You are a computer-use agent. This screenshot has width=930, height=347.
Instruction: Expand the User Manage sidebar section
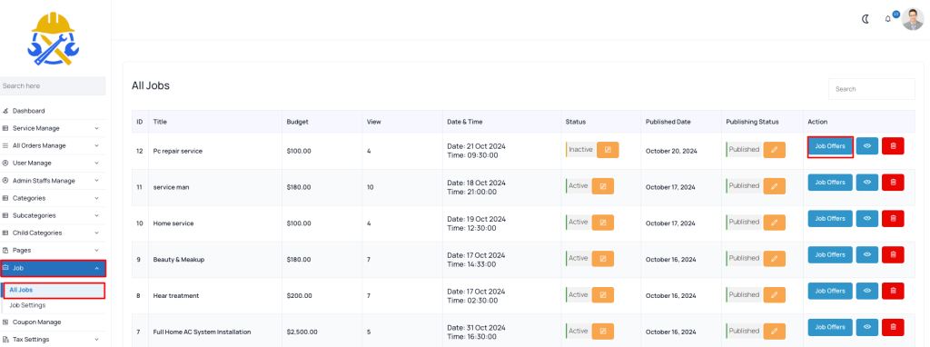pos(53,164)
